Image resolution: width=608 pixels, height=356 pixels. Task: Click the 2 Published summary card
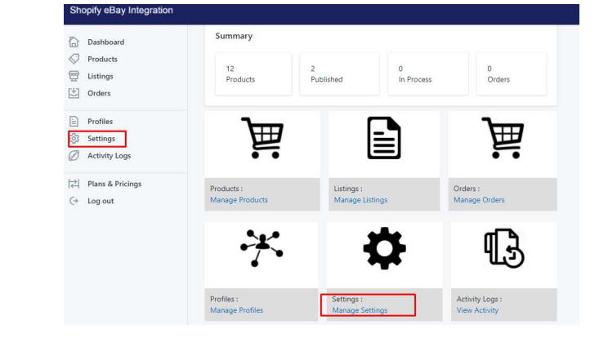pos(339,73)
